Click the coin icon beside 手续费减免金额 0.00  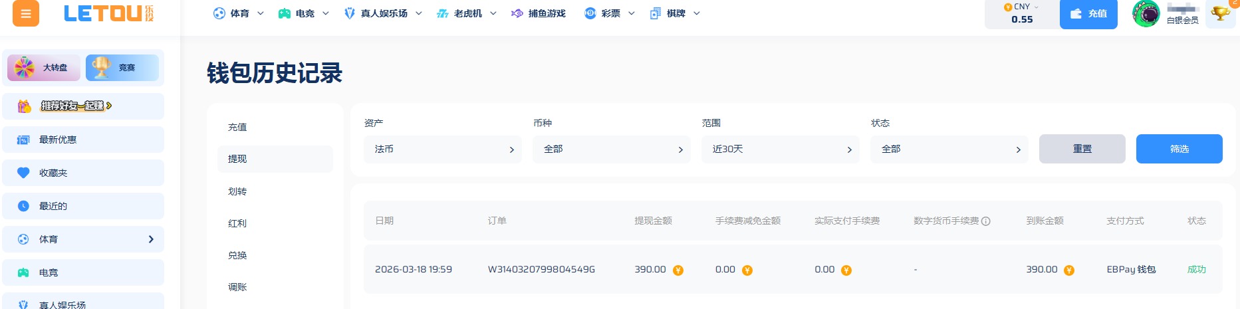click(747, 270)
